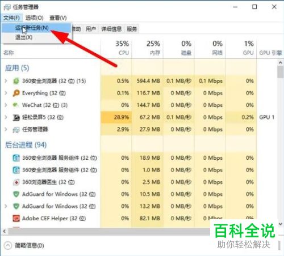Maximize the Task Manager window
Image resolution: width=284 pixels, height=256 pixels.
click(x=254, y=7)
